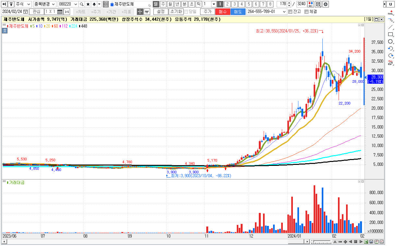Viewport: 396px width, 246px height.
Task: Open the period multiplier dropdown showing 1
Action: click(x=214, y=4)
